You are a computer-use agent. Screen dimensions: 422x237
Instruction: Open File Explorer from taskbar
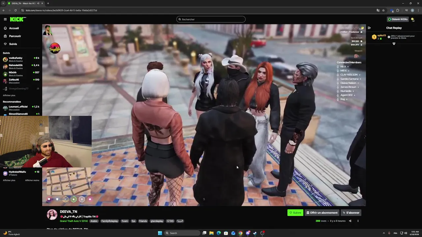tap(211, 233)
